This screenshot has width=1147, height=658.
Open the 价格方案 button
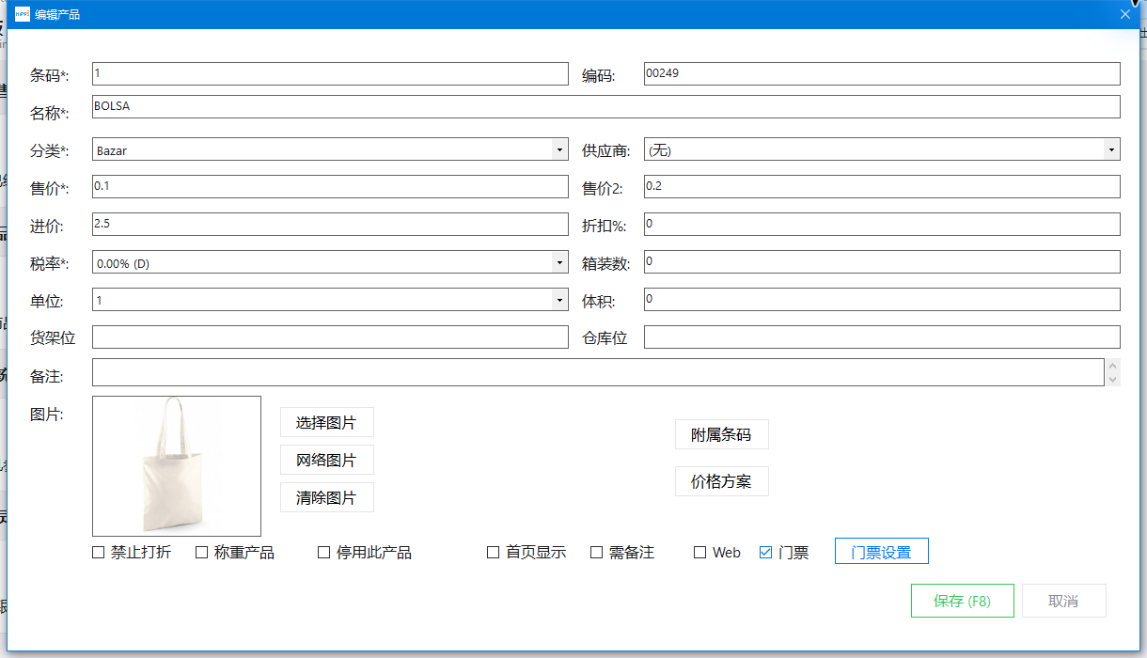(722, 481)
